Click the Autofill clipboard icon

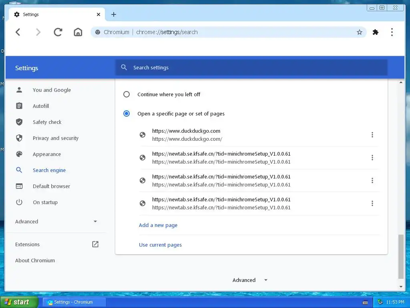click(x=19, y=106)
